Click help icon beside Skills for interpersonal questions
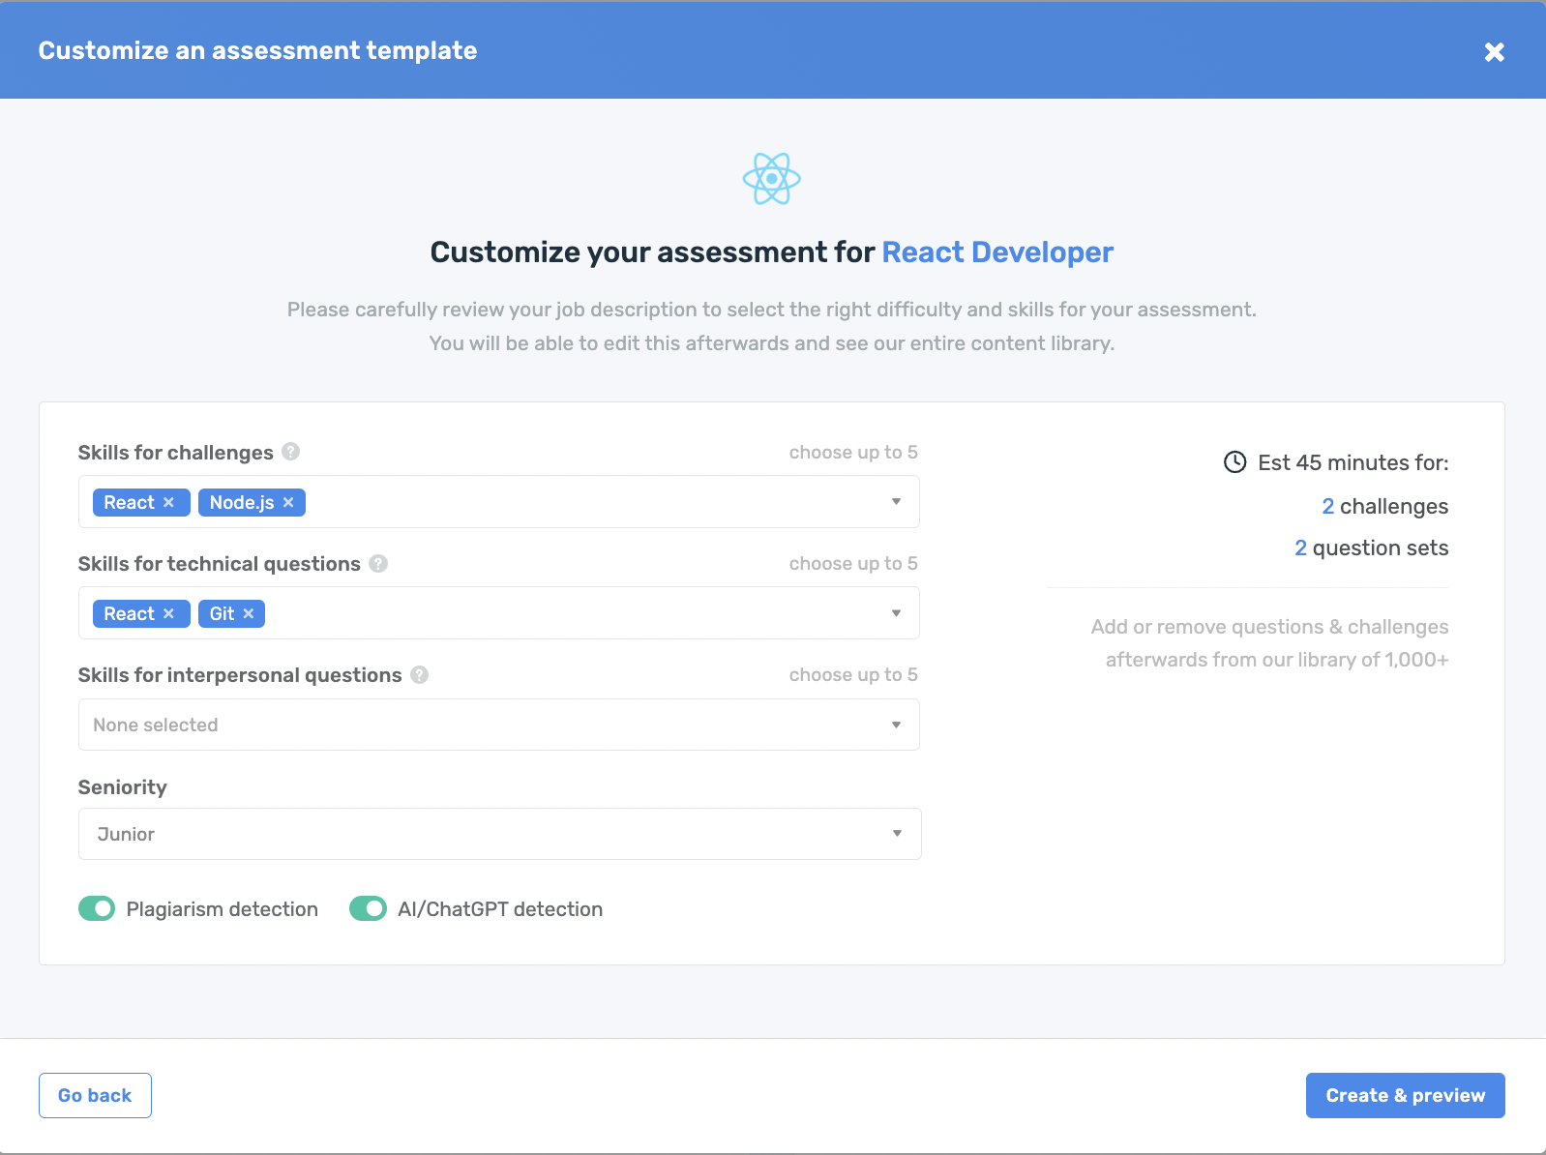This screenshot has height=1155, width=1546. [419, 674]
